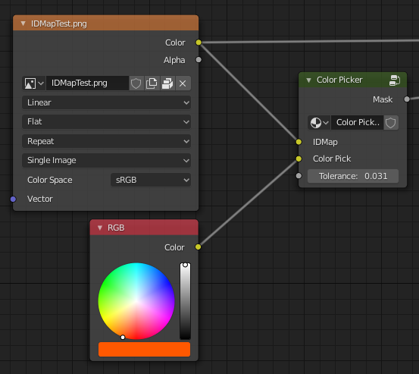The height and width of the screenshot is (374, 419).
Task: Select the Color Picker node header title
Action: (339, 80)
